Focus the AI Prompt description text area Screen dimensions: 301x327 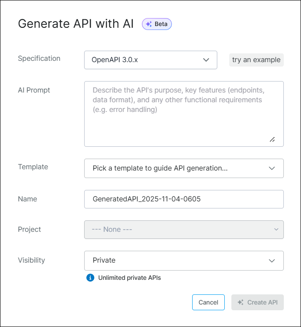pos(183,119)
